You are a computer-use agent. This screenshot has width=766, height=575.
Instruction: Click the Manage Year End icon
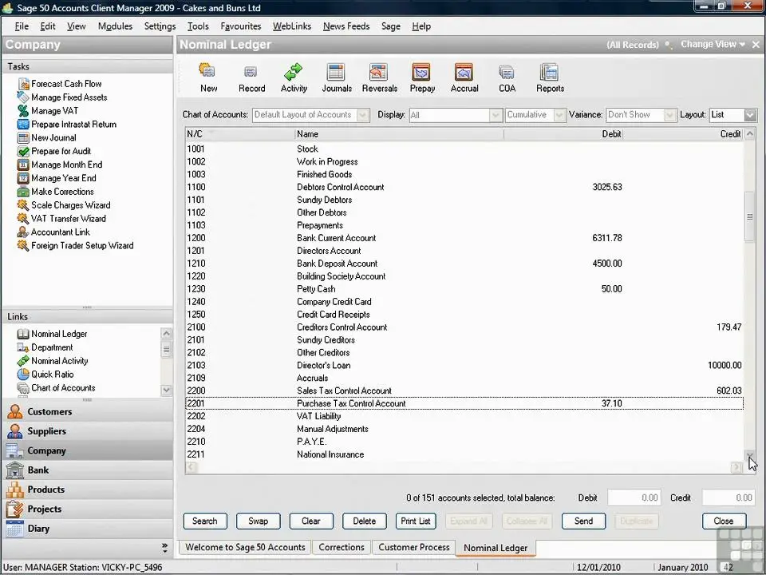[23, 178]
